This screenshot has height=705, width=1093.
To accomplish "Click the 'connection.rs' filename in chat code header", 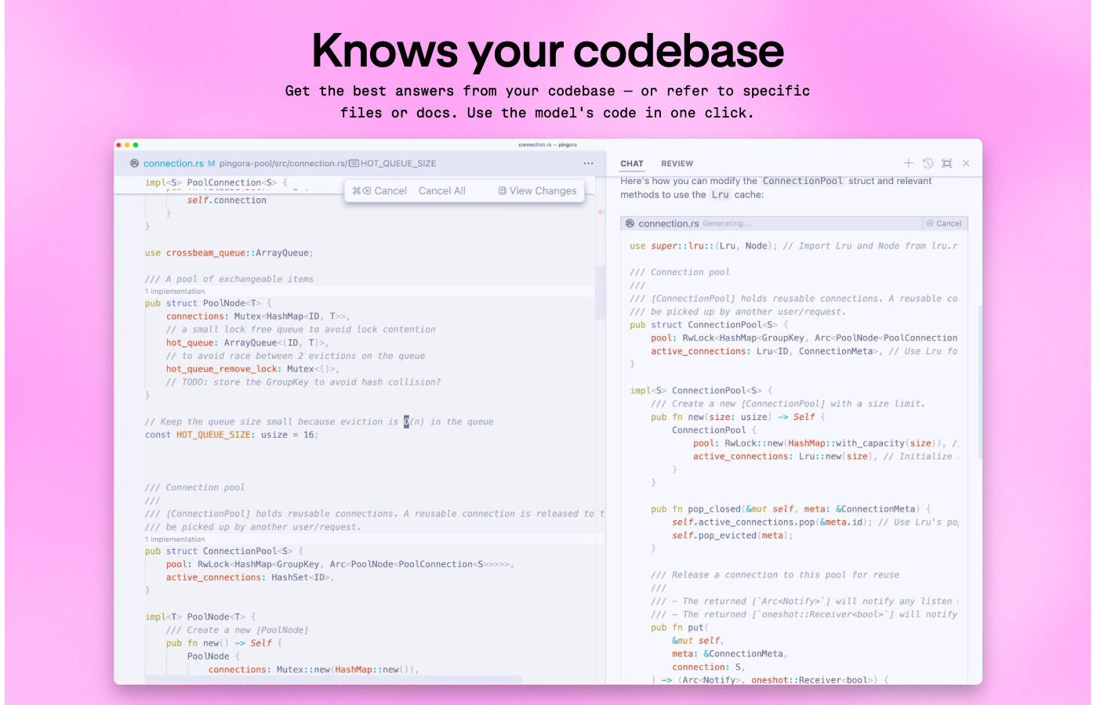I will (x=668, y=223).
